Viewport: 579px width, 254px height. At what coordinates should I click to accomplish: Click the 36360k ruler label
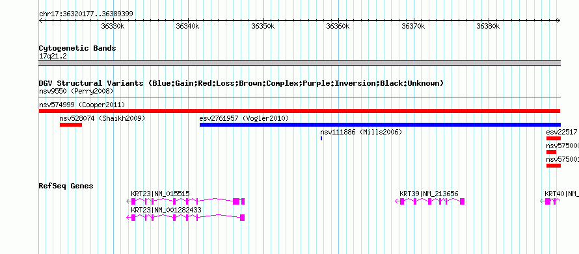pos(338,26)
